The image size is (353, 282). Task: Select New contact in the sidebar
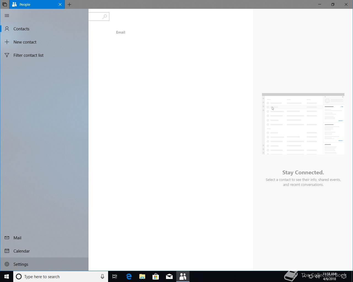click(x=44, y=42)
